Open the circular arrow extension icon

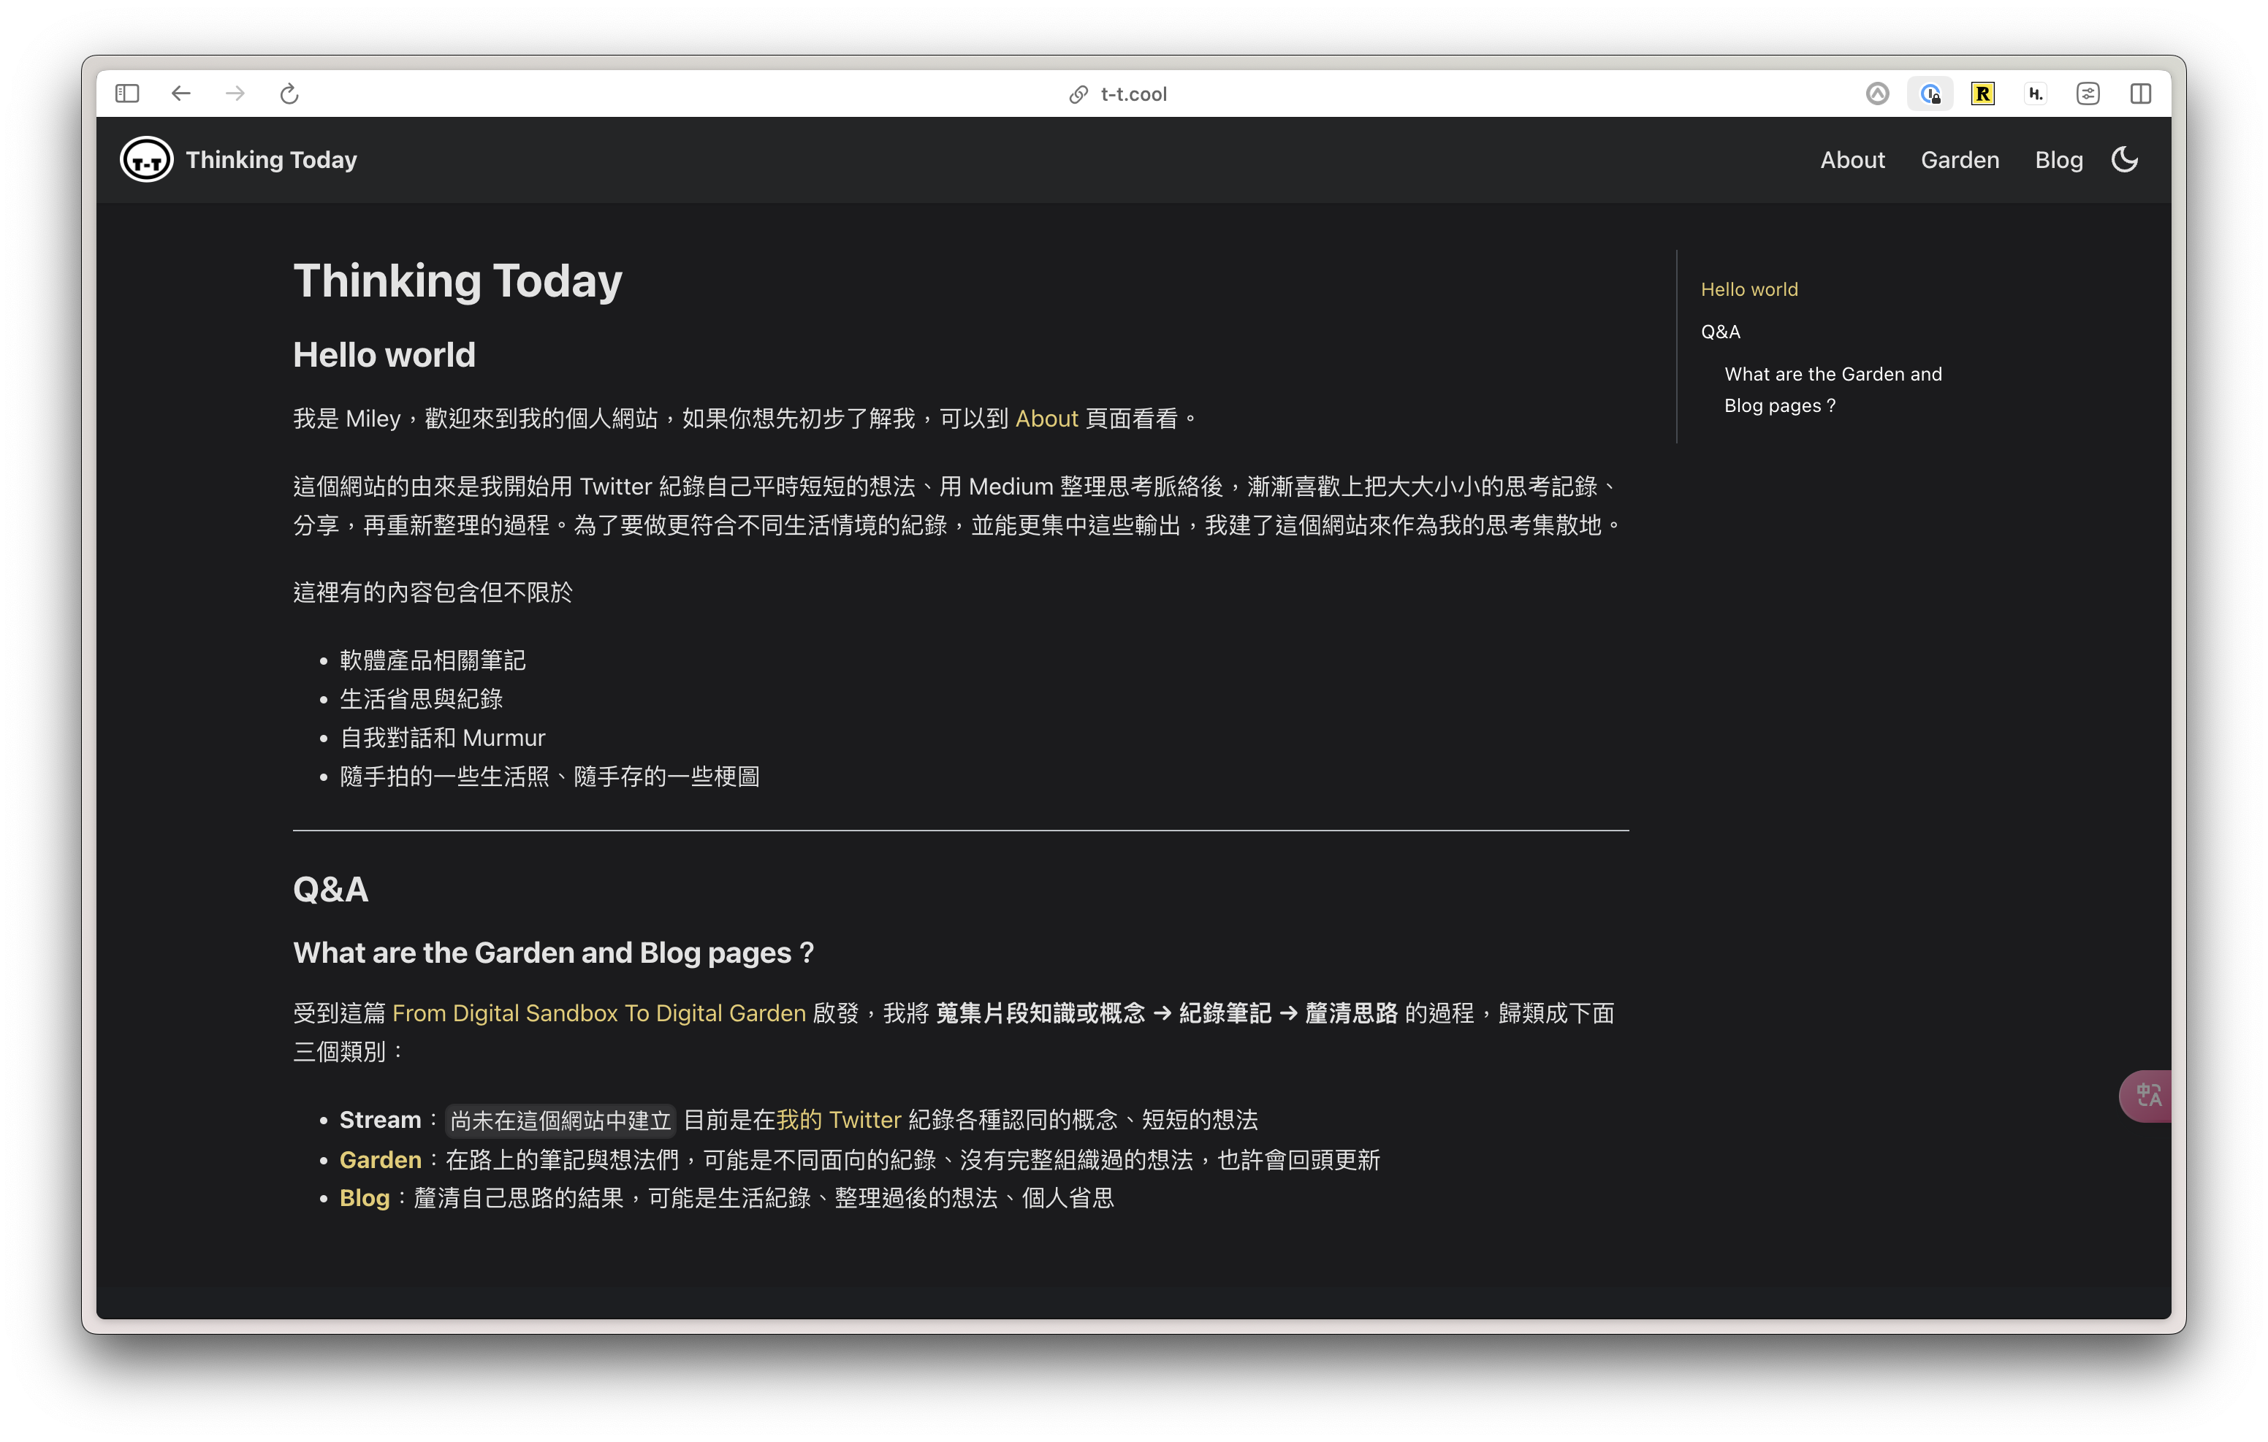[1877, 94]
